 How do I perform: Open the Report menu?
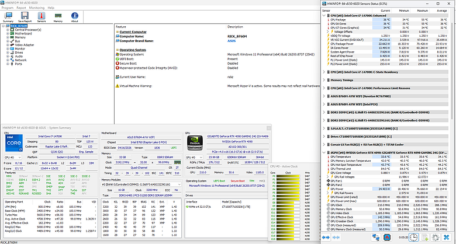click(x=21, y=8)
